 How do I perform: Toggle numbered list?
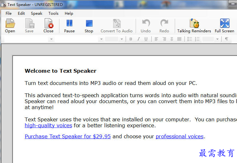coord(197,39)
